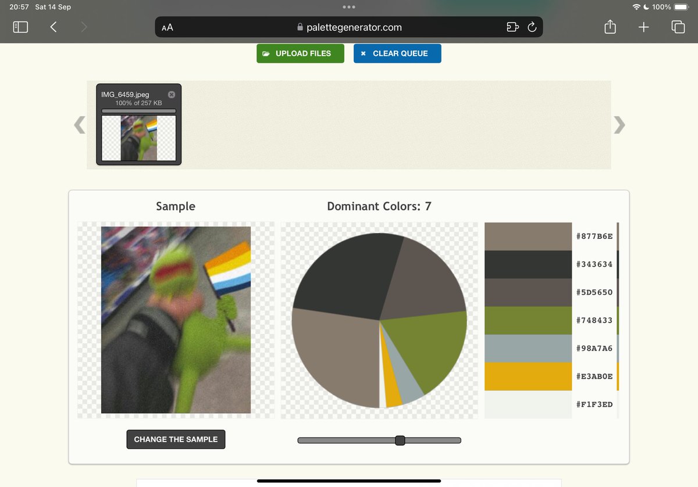This screenshot has width=698, height=487.
Task: Go back to the previous page
Action: click(x=54, y=27)
